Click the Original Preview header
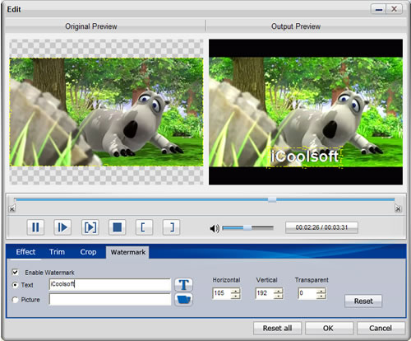 [91, 26]
